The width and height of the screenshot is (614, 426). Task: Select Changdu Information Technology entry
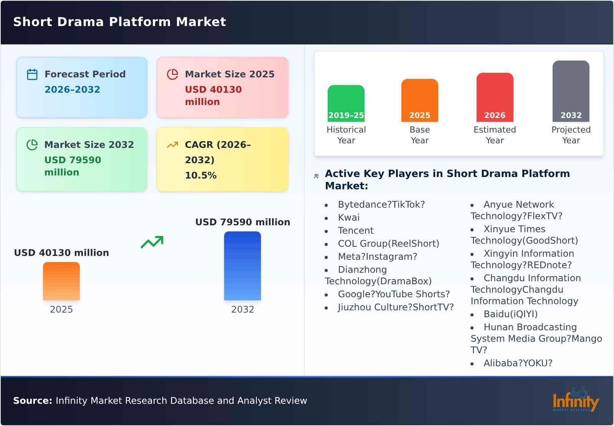526,290
